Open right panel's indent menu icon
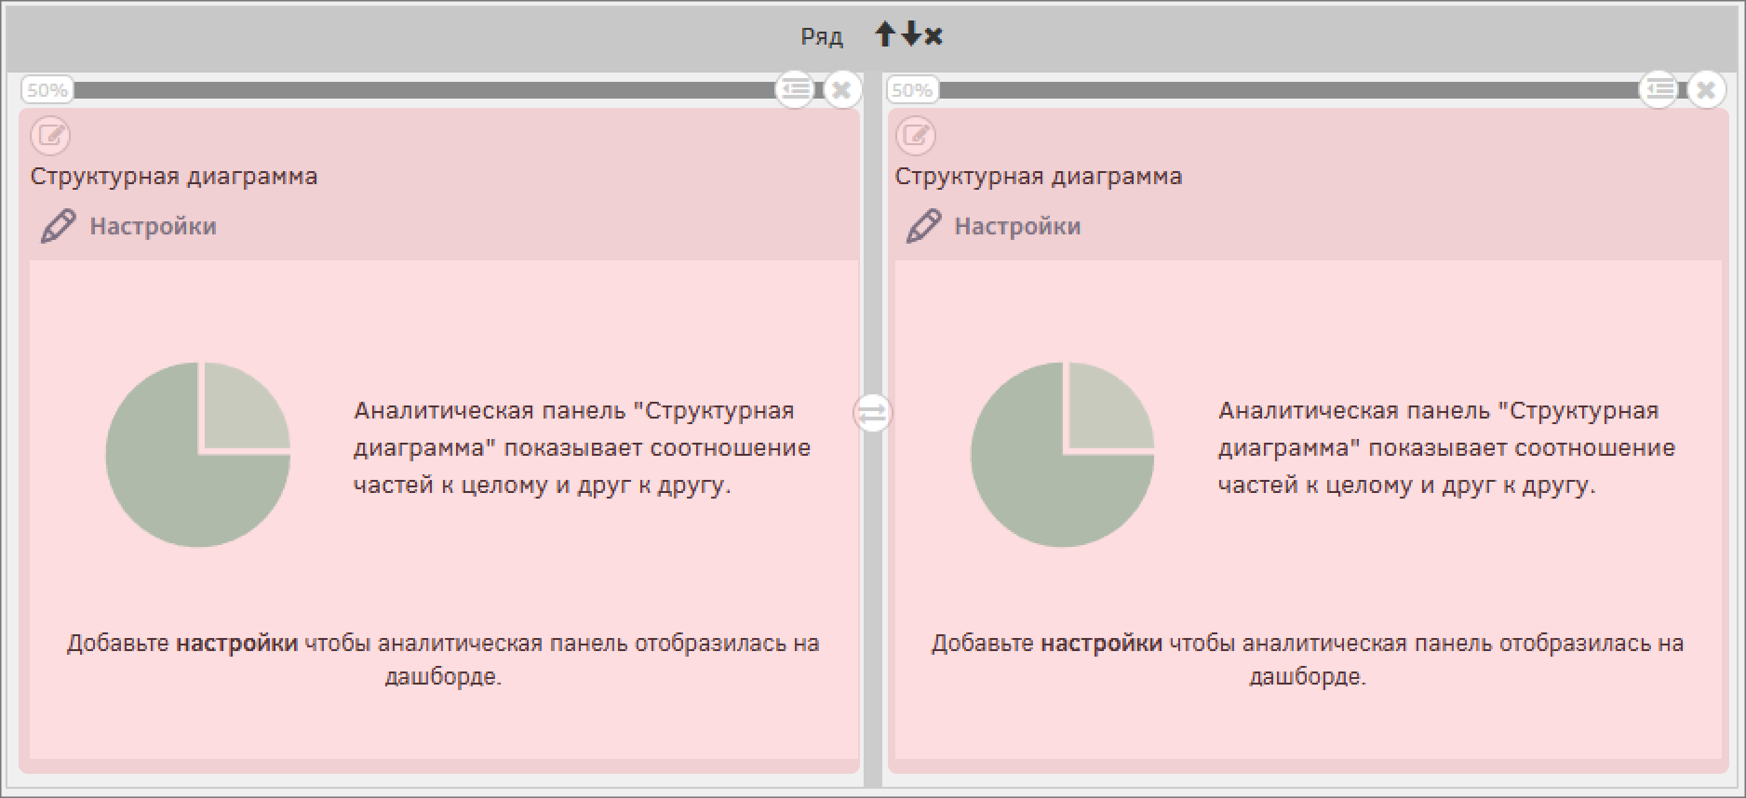 coord(1659,89)
